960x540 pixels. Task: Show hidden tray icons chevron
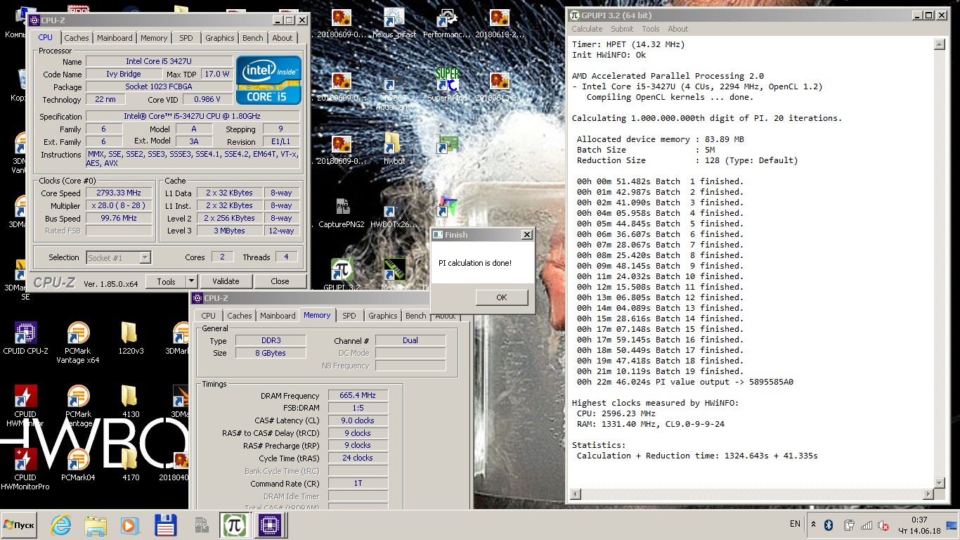[x=813, y=525]
